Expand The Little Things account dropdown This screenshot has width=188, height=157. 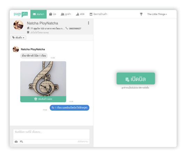point(157,14)
